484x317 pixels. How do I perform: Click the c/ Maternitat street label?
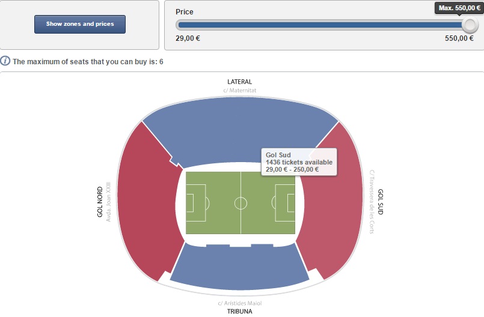[240, 91]
